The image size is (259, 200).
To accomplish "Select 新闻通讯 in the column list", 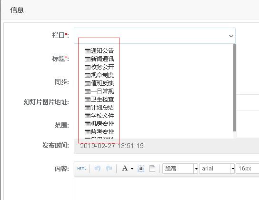I will point(102,59).
